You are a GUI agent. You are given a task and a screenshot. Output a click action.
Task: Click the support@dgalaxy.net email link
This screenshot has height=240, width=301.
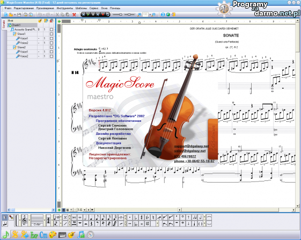click(192, 146)
